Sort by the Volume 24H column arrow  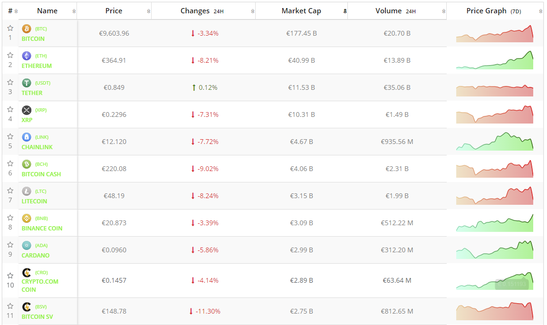(444, 11)
